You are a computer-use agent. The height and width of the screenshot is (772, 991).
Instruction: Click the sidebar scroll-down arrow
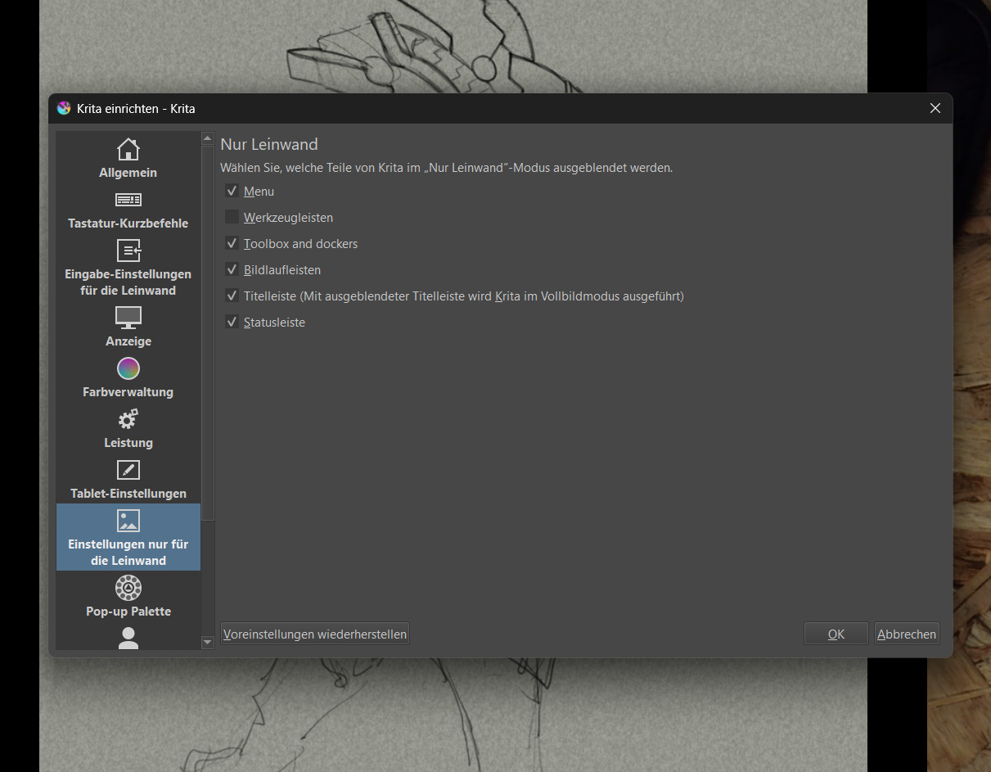(207, 643)
